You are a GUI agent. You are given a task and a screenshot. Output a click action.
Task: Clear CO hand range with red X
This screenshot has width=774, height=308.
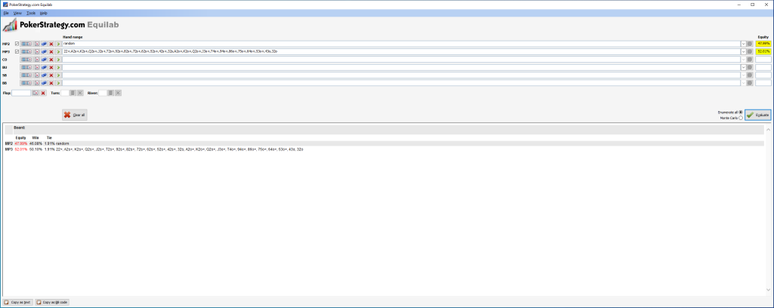click(51, 60)
